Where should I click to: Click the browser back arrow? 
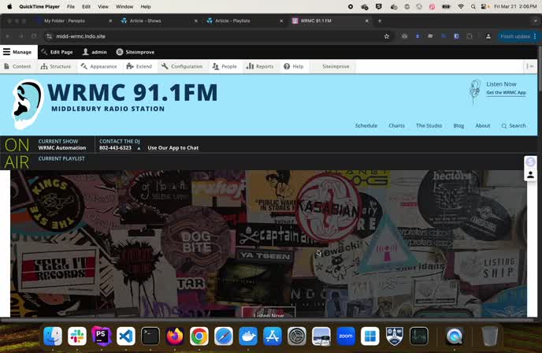click(8, 36)
